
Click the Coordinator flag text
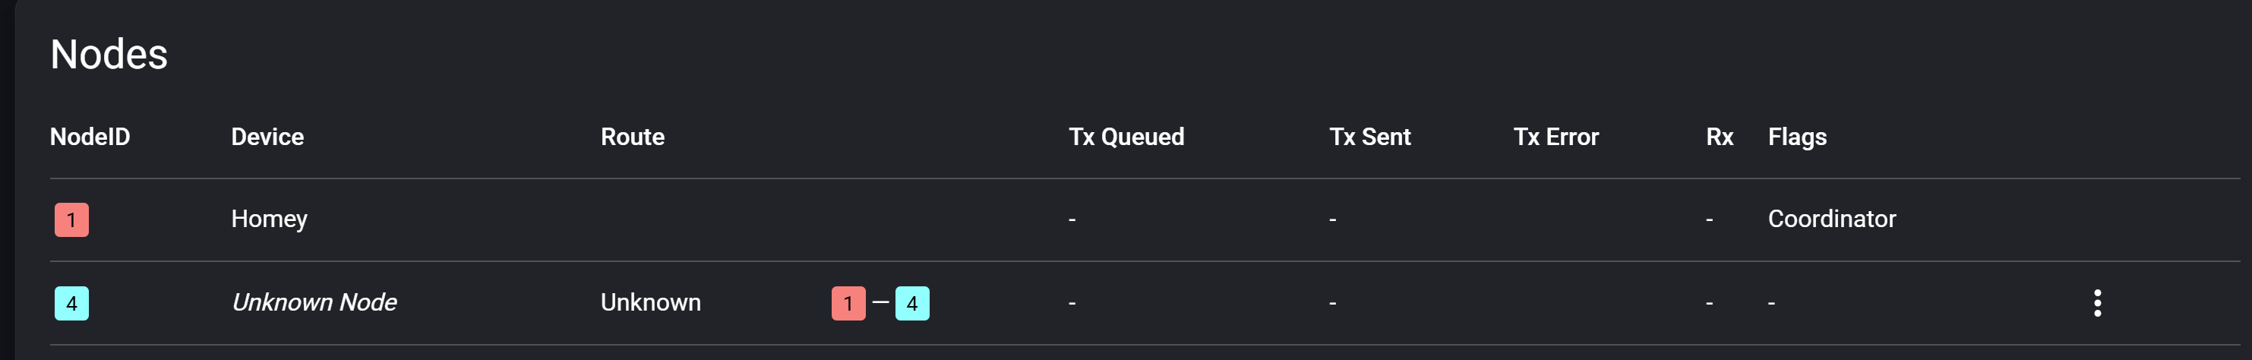1831,219
